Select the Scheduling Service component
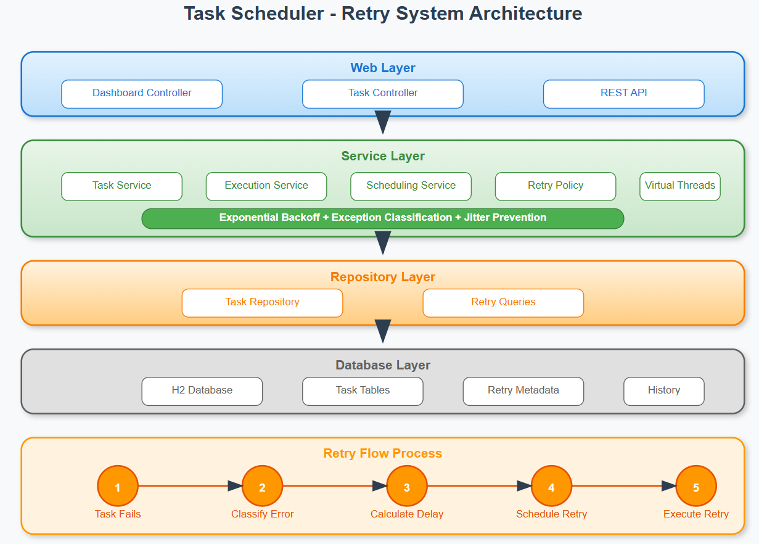 click(411, 186)
